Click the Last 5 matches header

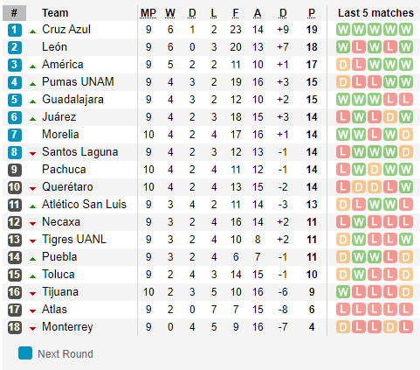pyautogui.click(x=375, y=13)
